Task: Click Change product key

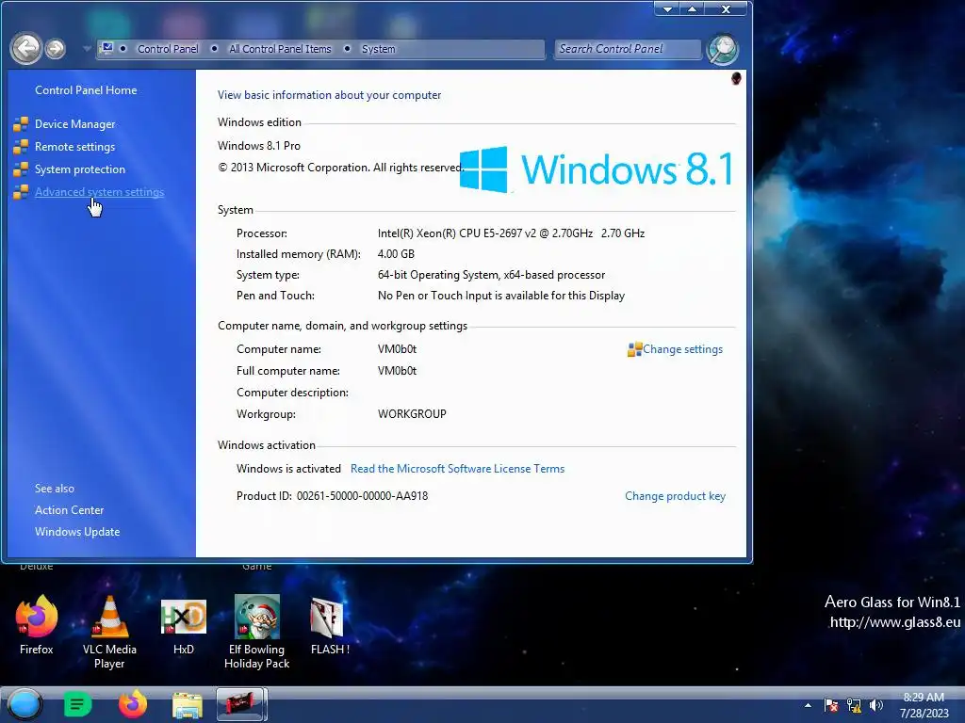Action: tap(675, 496)
